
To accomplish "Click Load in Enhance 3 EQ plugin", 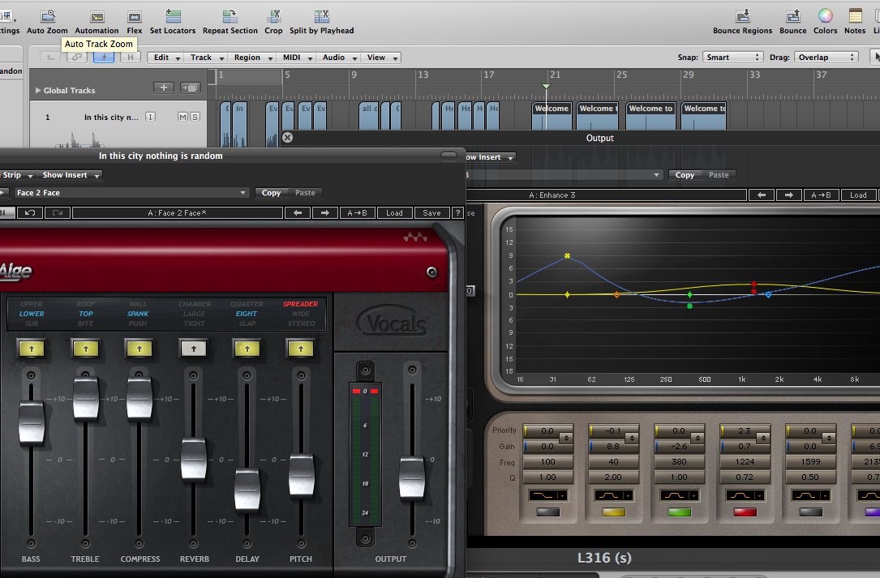I will click(858, 195).
